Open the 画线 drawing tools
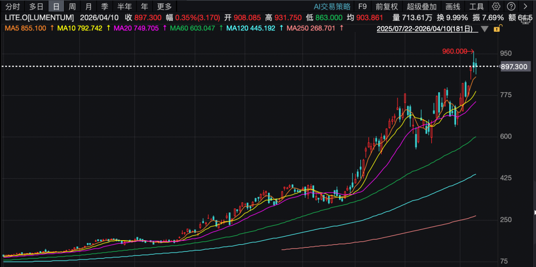Image resolution: width=536 pixels, height=267 pixels. pyautogui.click(x=453, y=6)
